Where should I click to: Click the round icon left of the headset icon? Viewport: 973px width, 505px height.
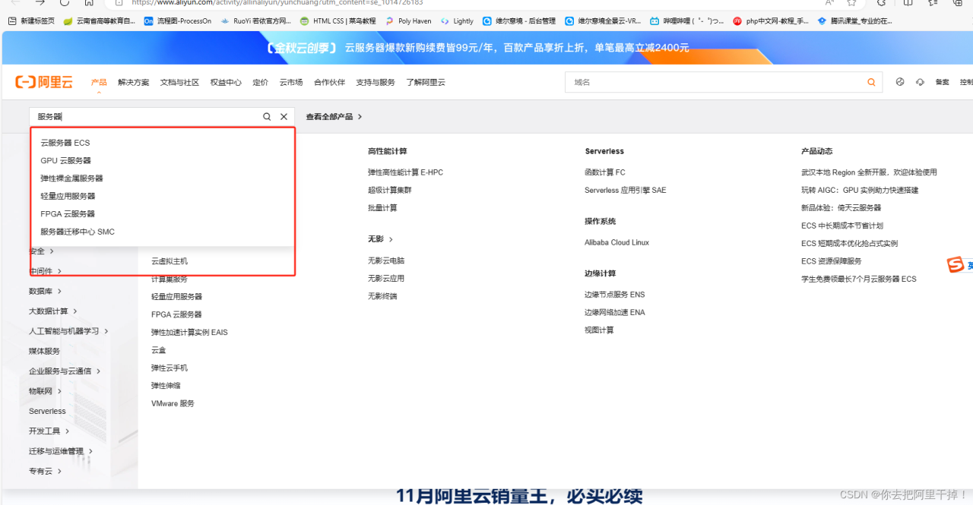point(900,82)
